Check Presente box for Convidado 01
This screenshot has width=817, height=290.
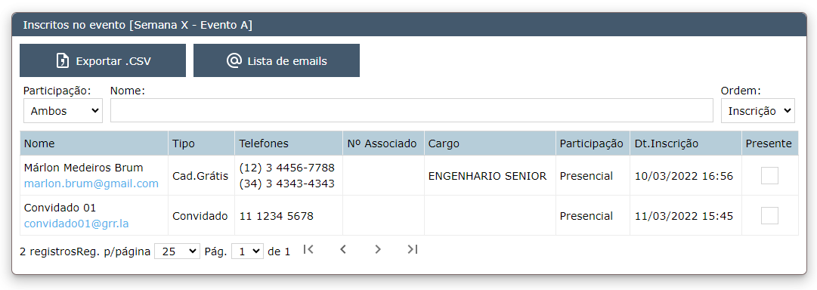[769, 215]
